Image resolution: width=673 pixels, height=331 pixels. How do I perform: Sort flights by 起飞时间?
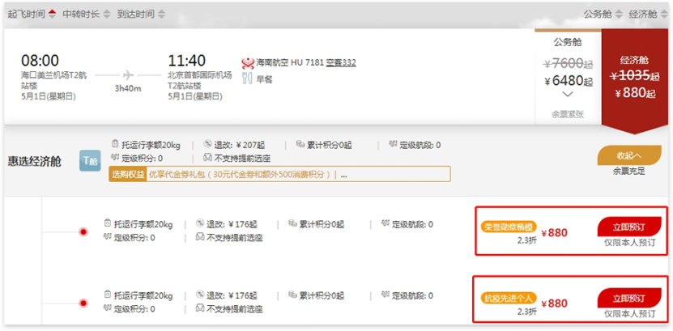tap(32, 14)
